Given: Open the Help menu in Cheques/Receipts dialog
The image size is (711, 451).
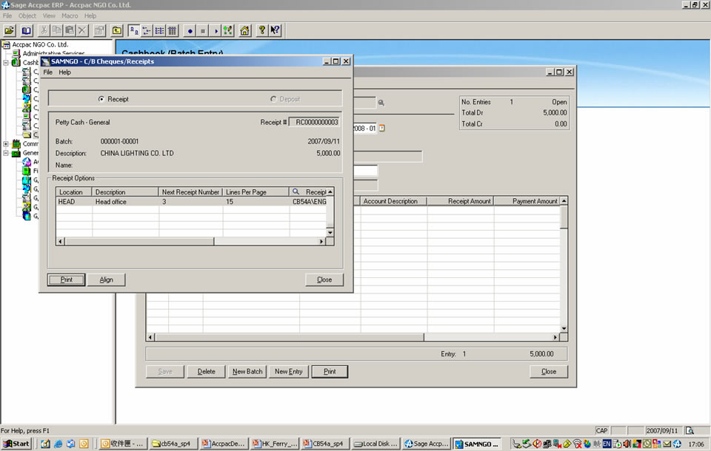Looking at the screenshot, I should point(64,72).
